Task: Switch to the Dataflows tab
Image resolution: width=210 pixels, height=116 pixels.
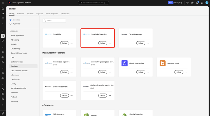Action: point(21,14)
